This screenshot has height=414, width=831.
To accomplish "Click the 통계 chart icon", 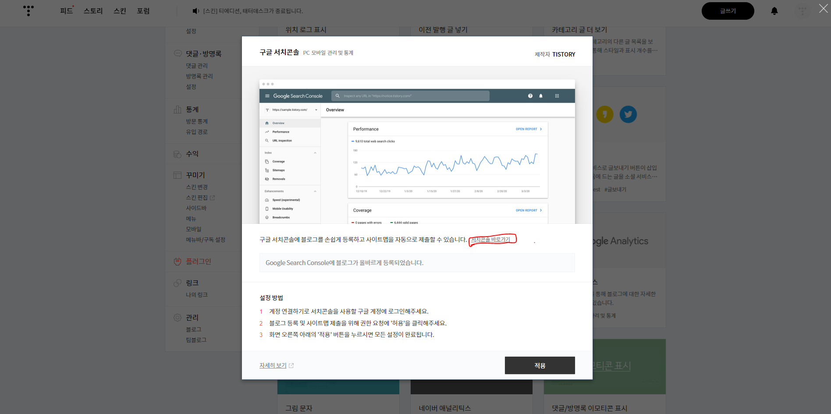I will tap(178, 109).
